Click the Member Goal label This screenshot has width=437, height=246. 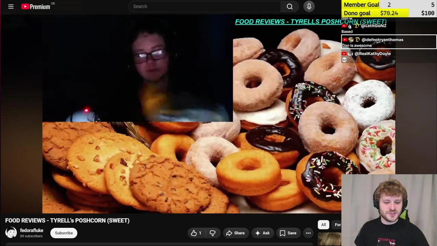361,4
